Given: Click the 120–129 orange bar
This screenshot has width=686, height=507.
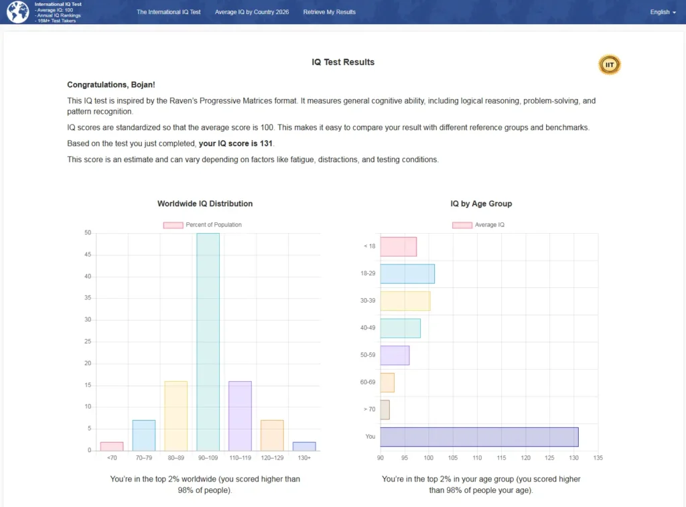Looking at the screenshot, I should tap(272, 435).
